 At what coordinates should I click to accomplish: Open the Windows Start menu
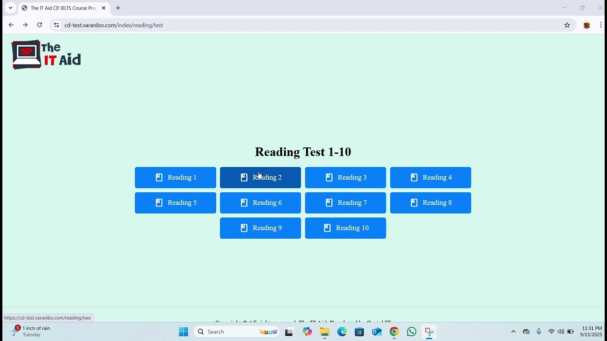tap(184, 332)
